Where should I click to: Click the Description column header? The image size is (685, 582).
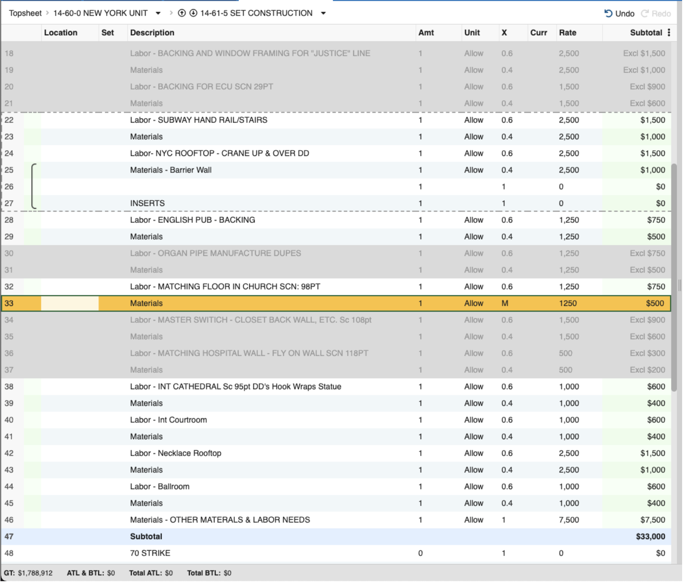tap(152, 33)
